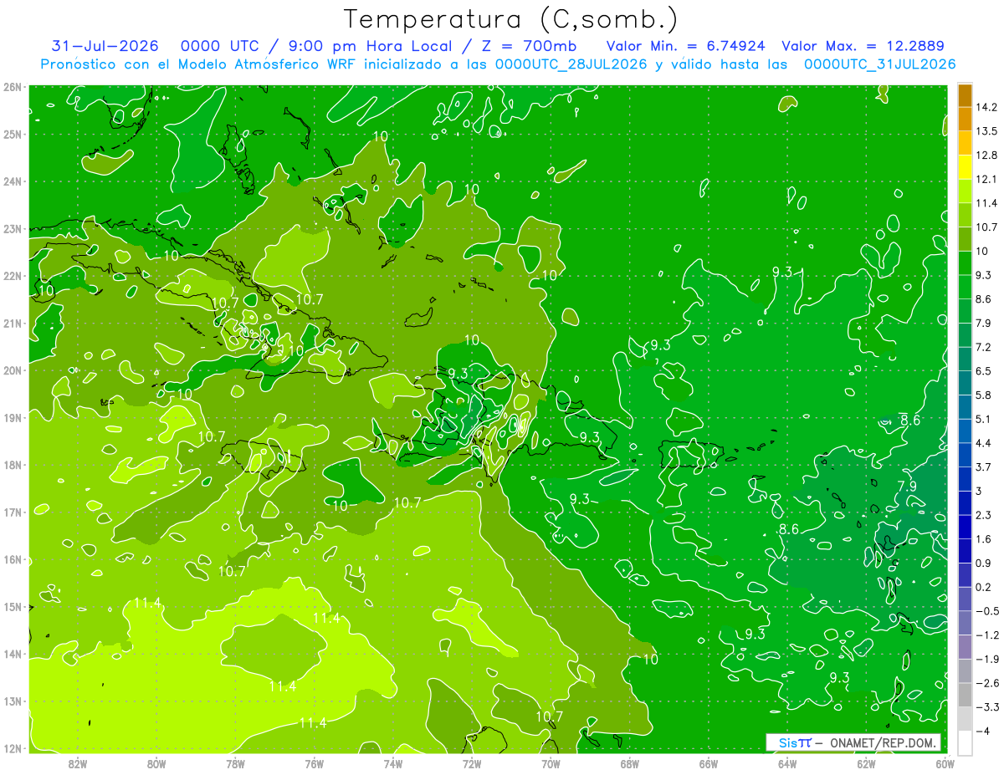Click the longitude axis label "82W"
Screen dimensions: 1004x775
78,763
